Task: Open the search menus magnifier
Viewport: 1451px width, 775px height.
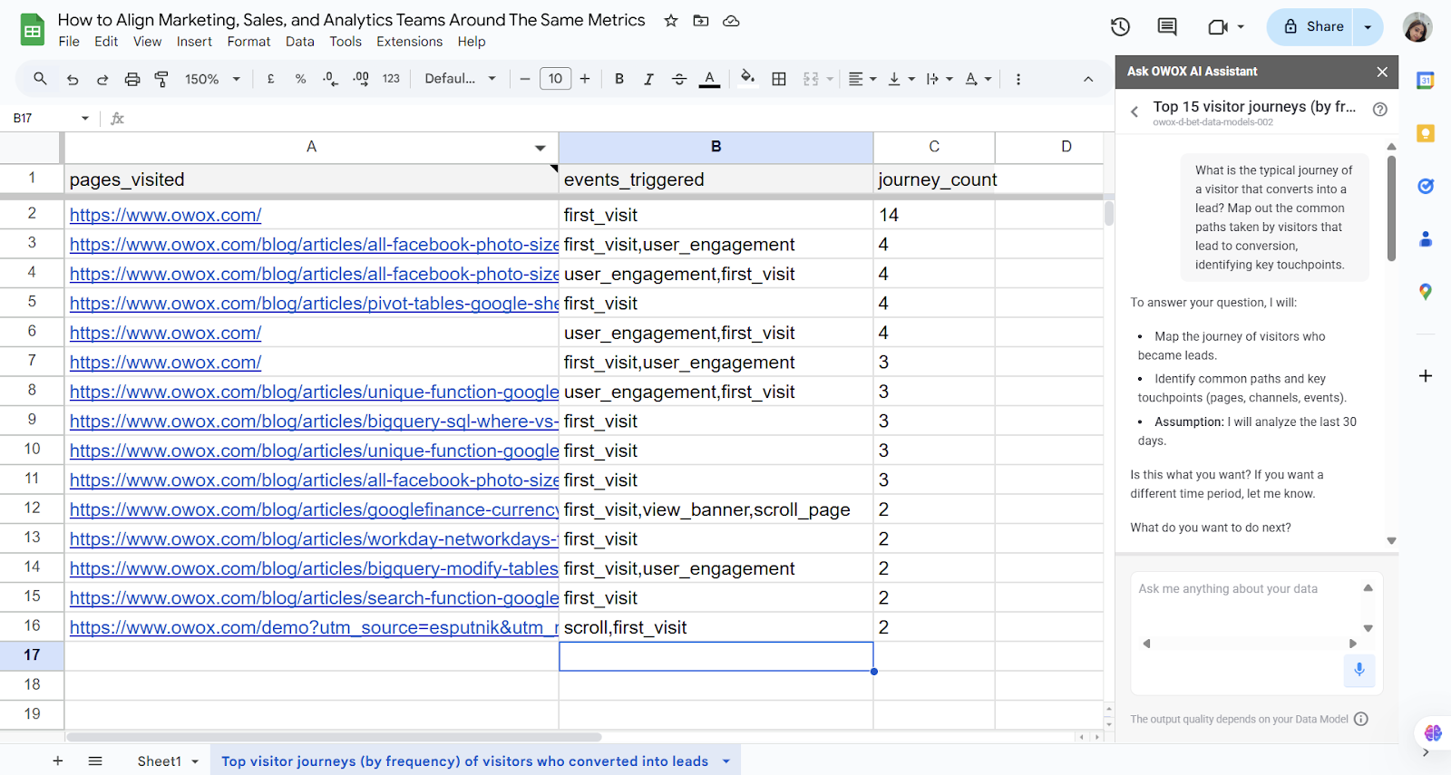Action: [40, 79]
